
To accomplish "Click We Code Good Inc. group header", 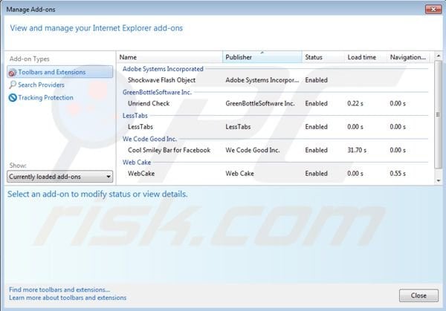I will coord(149,139).
